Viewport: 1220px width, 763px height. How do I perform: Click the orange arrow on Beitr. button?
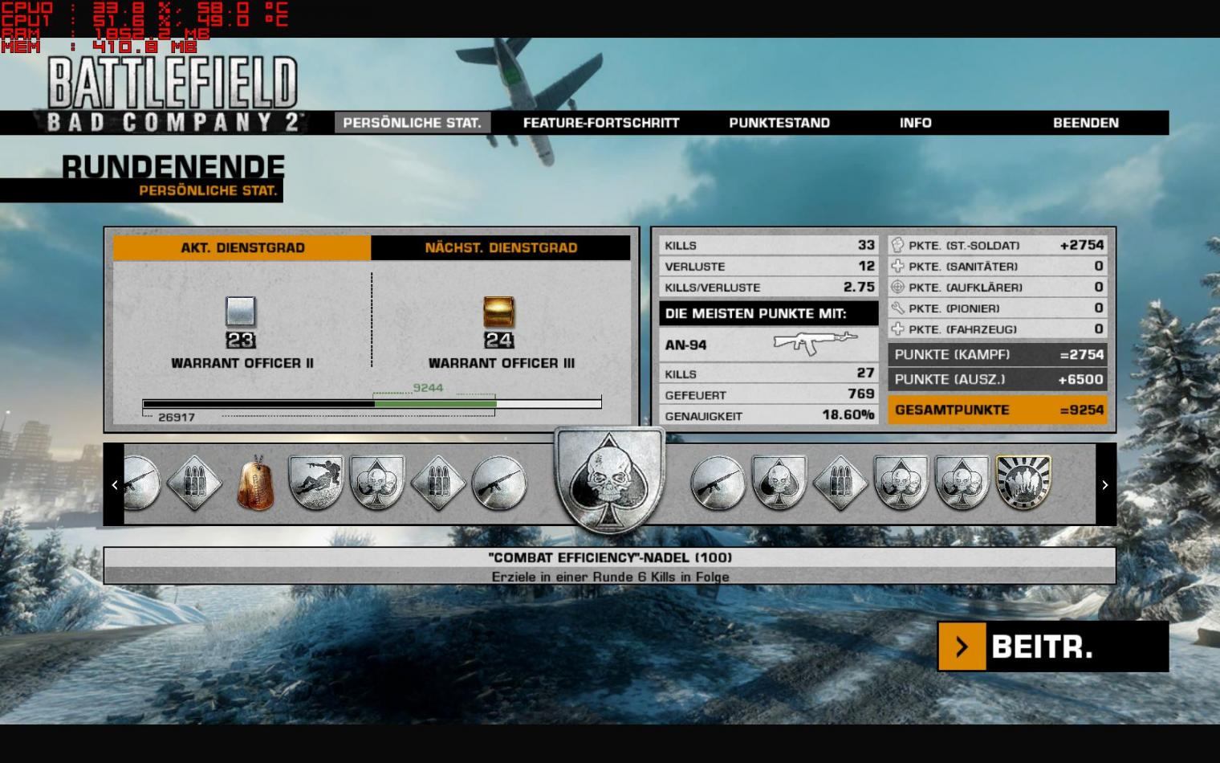(962, 647)
